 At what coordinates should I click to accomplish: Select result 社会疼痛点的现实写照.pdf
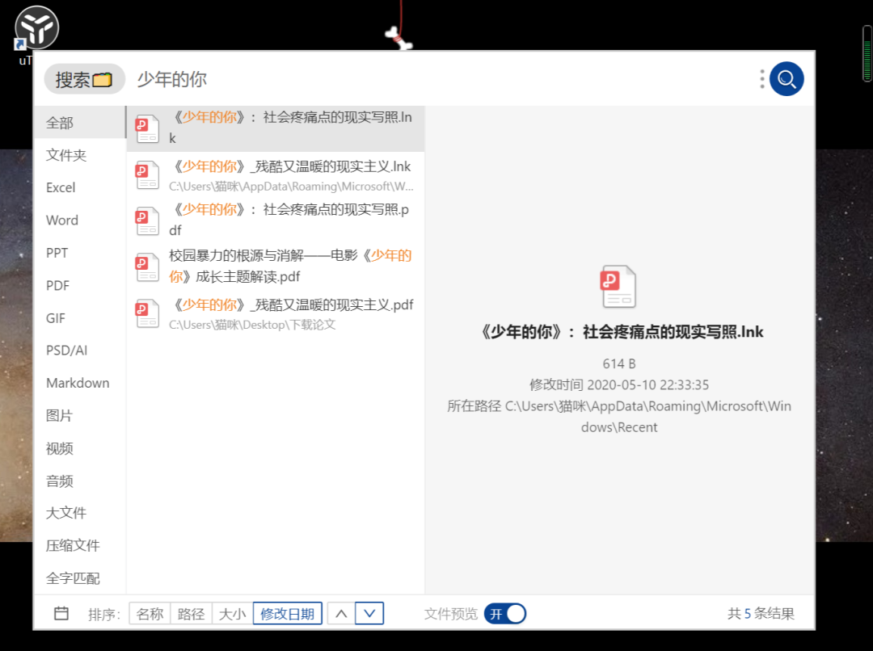pyautogui.click(x=276, y=220)
